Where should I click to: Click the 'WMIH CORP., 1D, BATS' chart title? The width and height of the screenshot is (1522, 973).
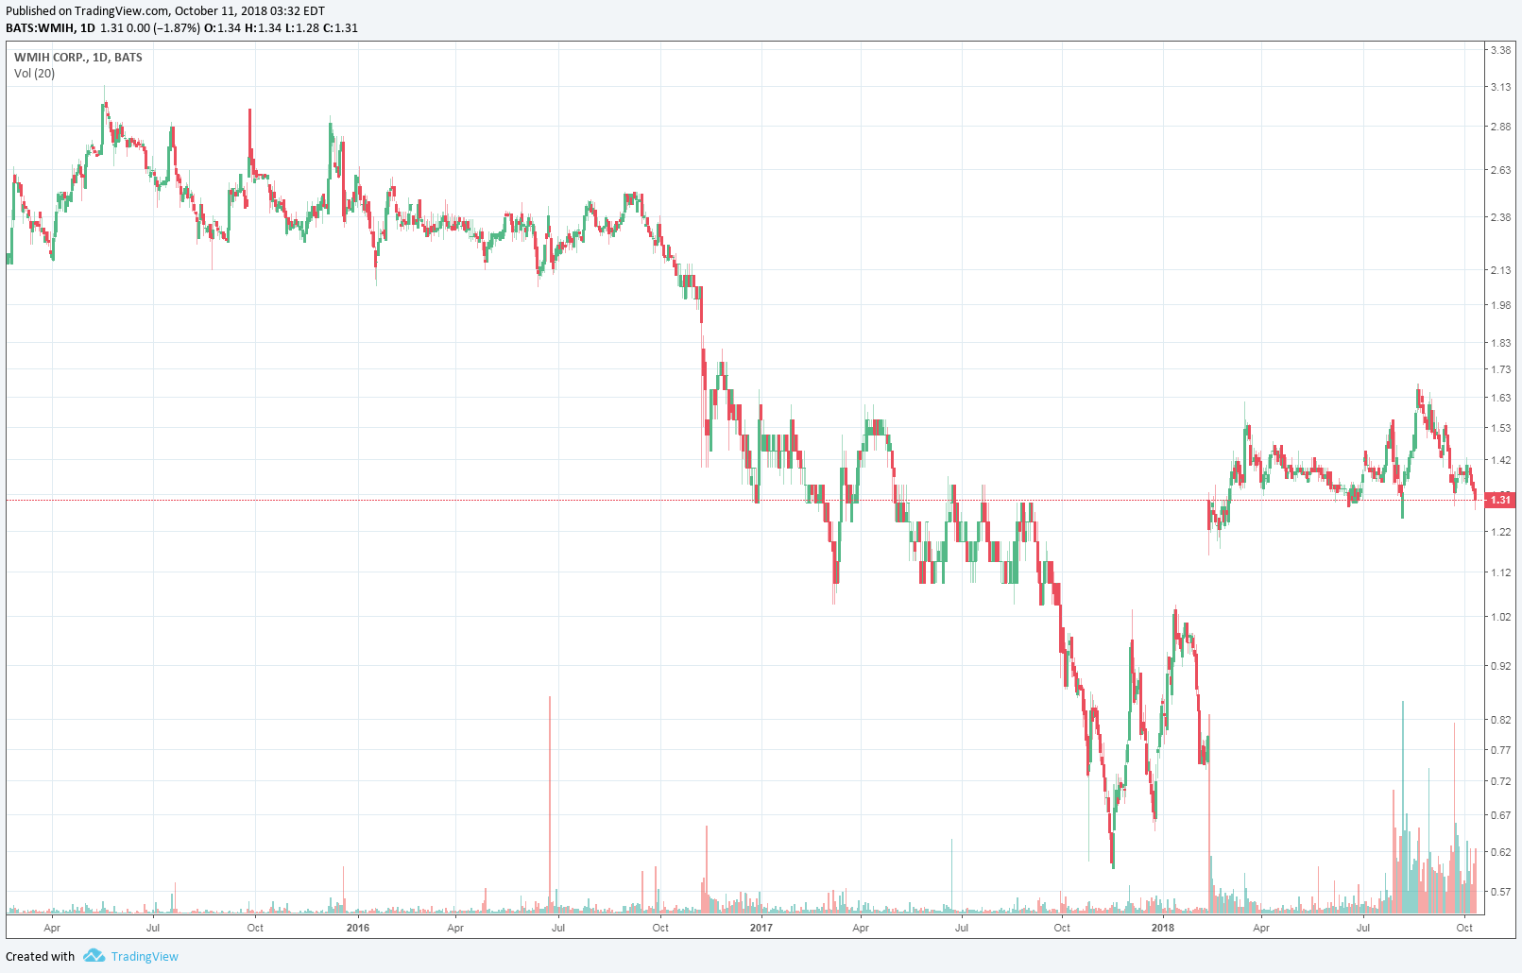point(78,57)
